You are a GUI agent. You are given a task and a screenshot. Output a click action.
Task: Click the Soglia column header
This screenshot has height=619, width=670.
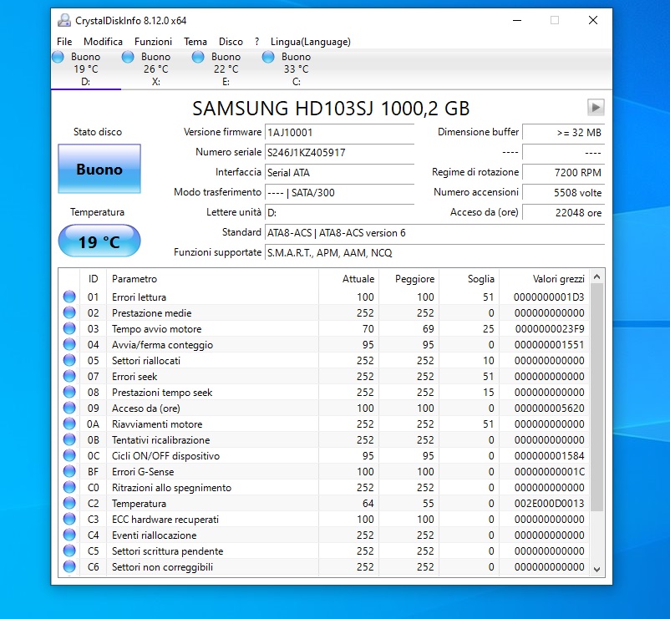click(x=470, y=279)
